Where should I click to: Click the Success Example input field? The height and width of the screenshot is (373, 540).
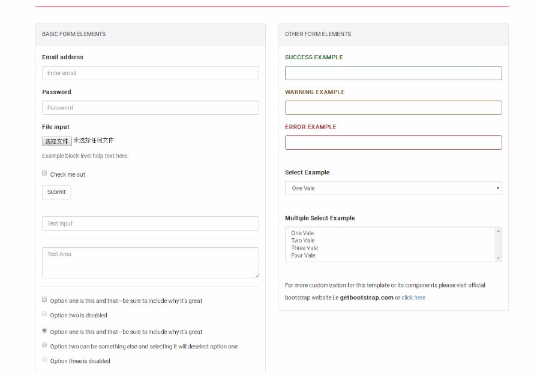click(x=393, y=73)
